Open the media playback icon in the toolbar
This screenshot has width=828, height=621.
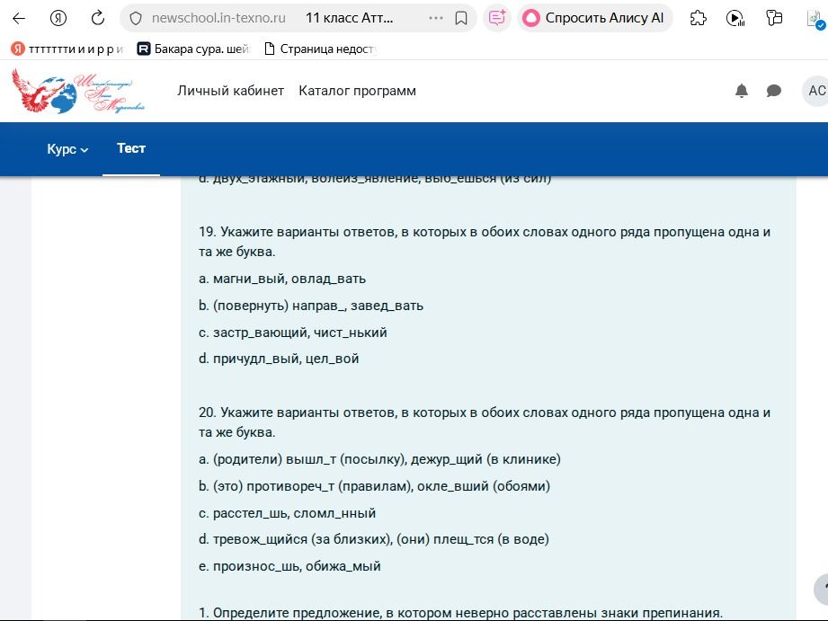coord(735,19)
